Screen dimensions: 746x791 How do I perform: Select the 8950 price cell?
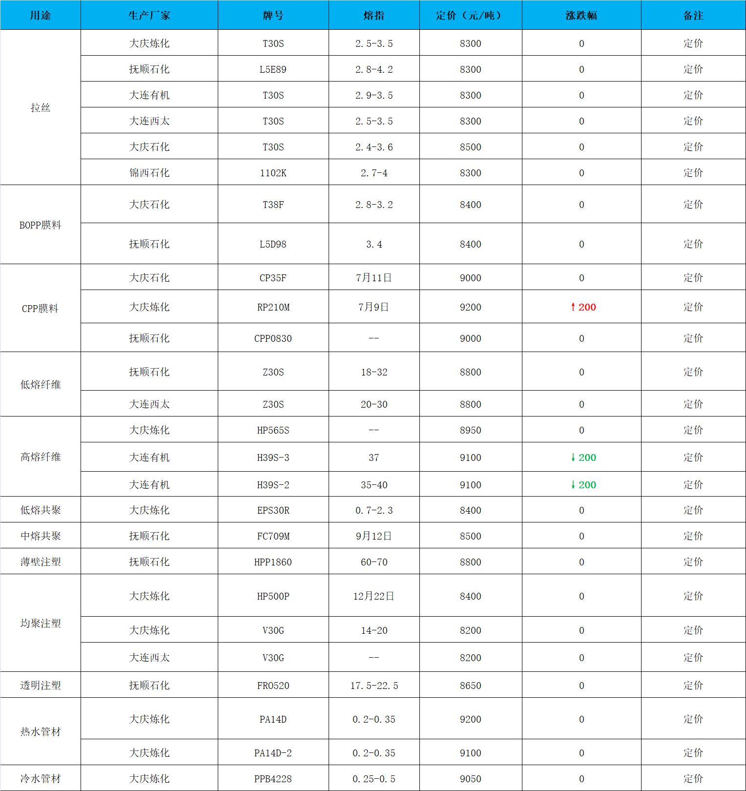pyautogui.click(x=470, y=430)
